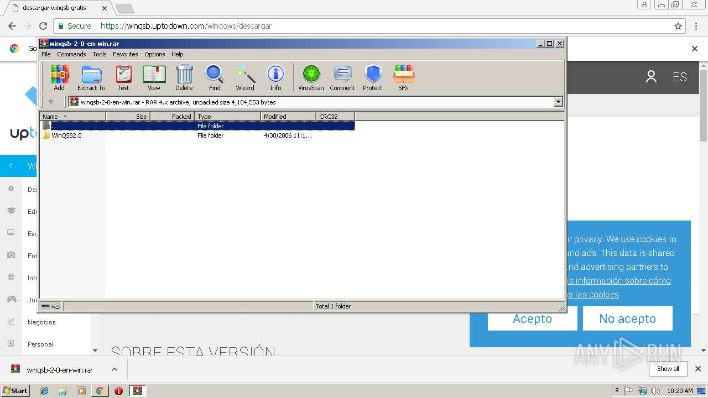Click the address bar URL
708x398 pixels.
coord(186,26)
